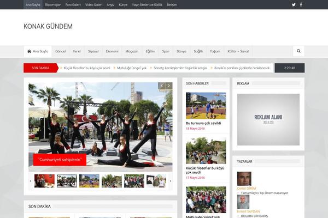Select the Sağlık category tab
328x218 pixels.
[x=198, y=51]
